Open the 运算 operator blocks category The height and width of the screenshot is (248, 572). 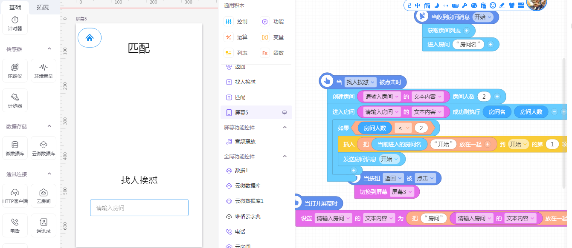click(237, 37)
